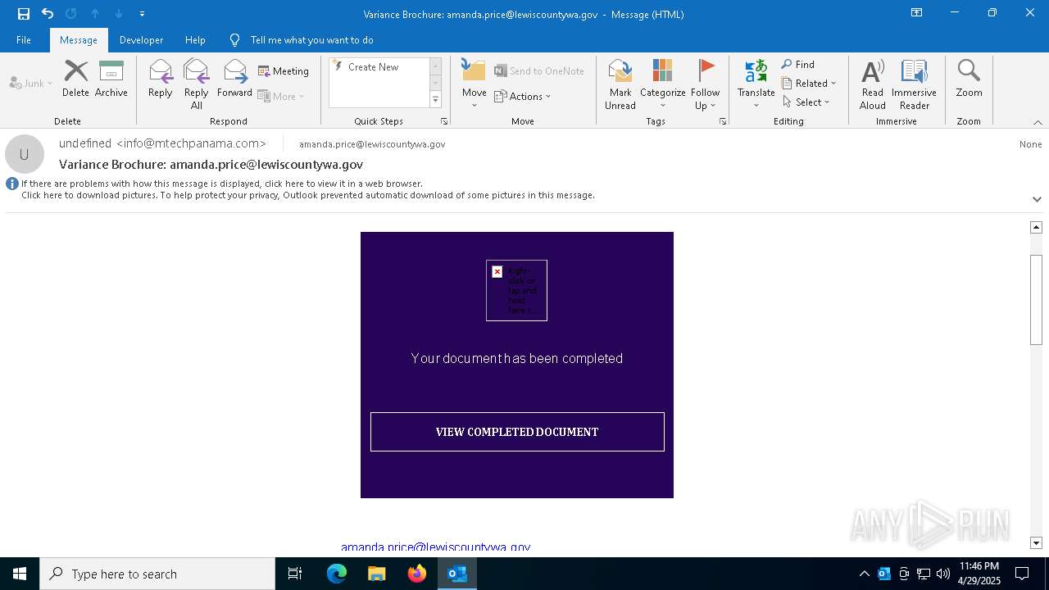Reply to the sender
Screen dimensions: 1049x590
[161, 79]
